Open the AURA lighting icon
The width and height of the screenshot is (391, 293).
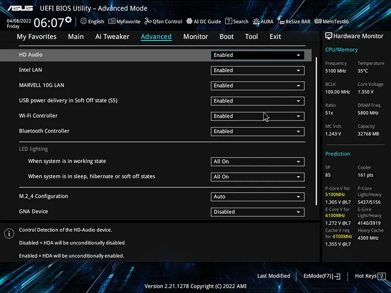(256, 21)
